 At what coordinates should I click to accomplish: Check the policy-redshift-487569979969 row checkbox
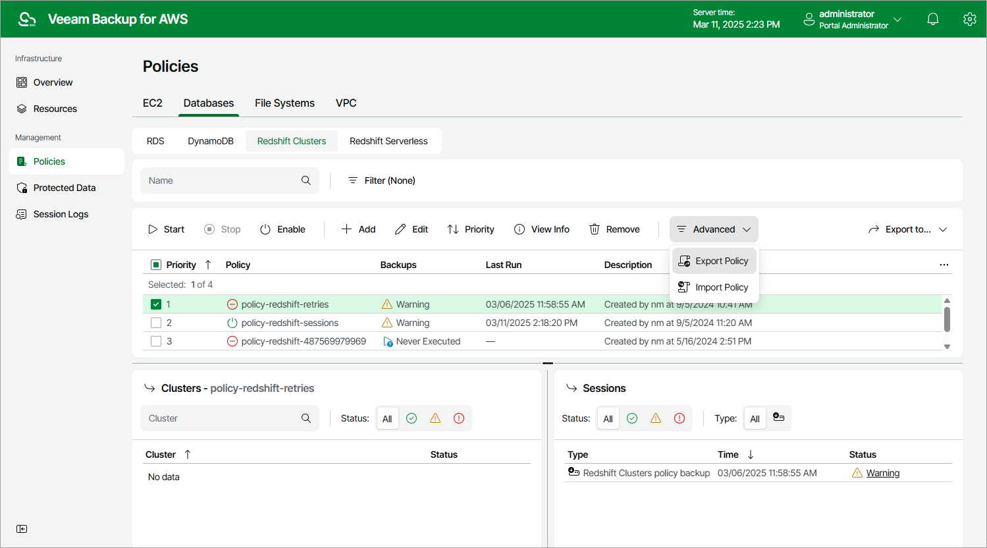[156, 341]
